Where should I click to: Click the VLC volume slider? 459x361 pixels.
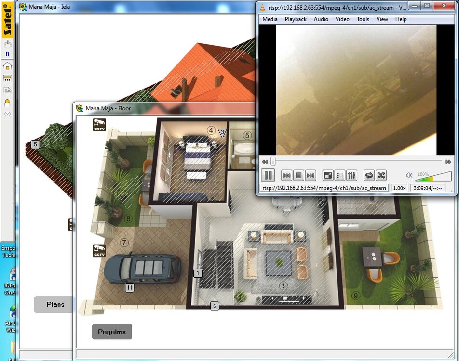(433, 177)
